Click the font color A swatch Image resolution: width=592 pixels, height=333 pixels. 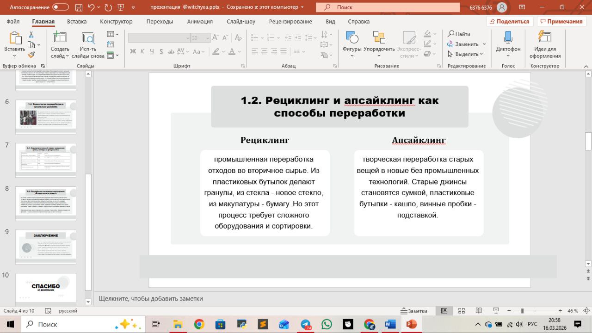232,51
